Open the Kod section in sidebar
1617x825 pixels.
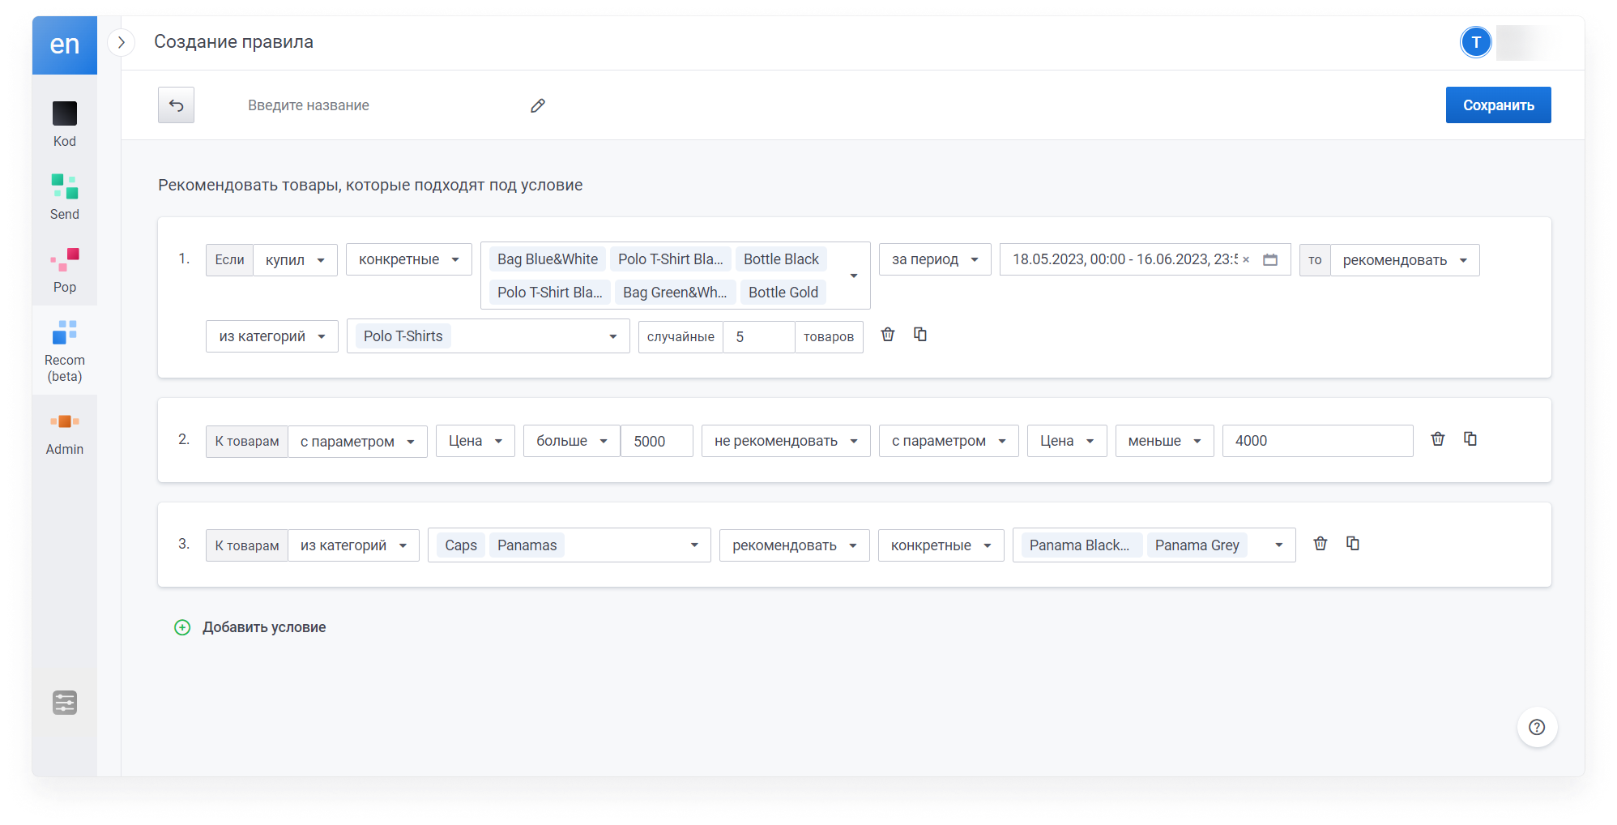65,124
